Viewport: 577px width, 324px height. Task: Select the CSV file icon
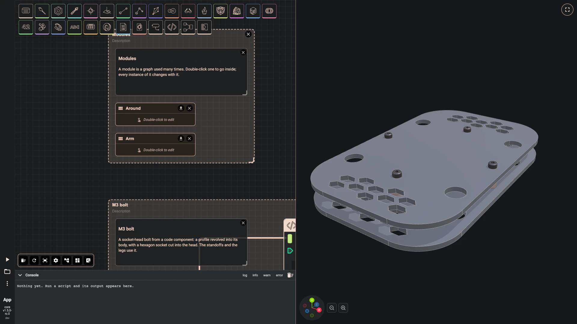pos(123,27)
